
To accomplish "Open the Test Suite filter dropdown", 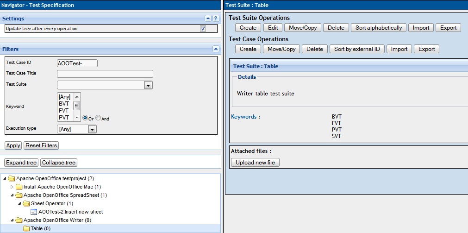I will click(148, 85).
